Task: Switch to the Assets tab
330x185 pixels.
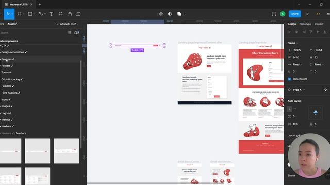Action: coord(12,24)
